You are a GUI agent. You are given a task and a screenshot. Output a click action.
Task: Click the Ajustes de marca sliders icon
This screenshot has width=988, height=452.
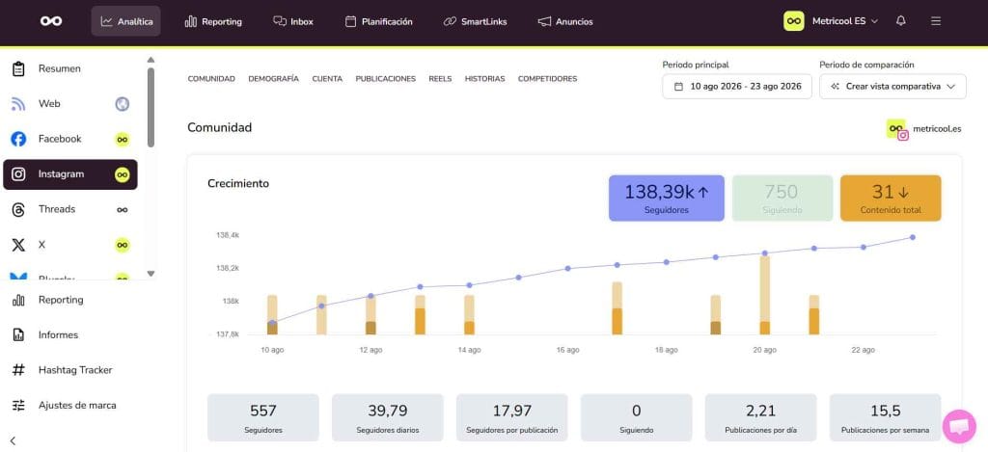(19, 406)
